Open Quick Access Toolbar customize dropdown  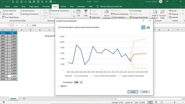[x=55, y=2]
